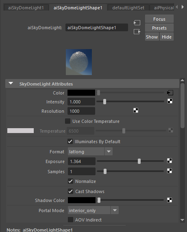
Task: Click the black Color swatch
Action: [81, 93]
